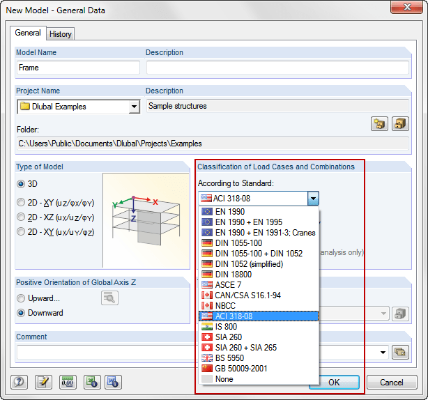Choose IS 800 standard
428x400 pixels.
click(259, 327)
